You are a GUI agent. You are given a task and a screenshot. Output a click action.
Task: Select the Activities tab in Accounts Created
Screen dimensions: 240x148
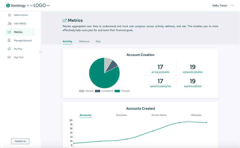point(121,115)
